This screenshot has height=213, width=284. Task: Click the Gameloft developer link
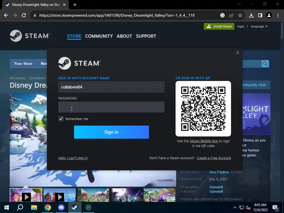[216, 187]
